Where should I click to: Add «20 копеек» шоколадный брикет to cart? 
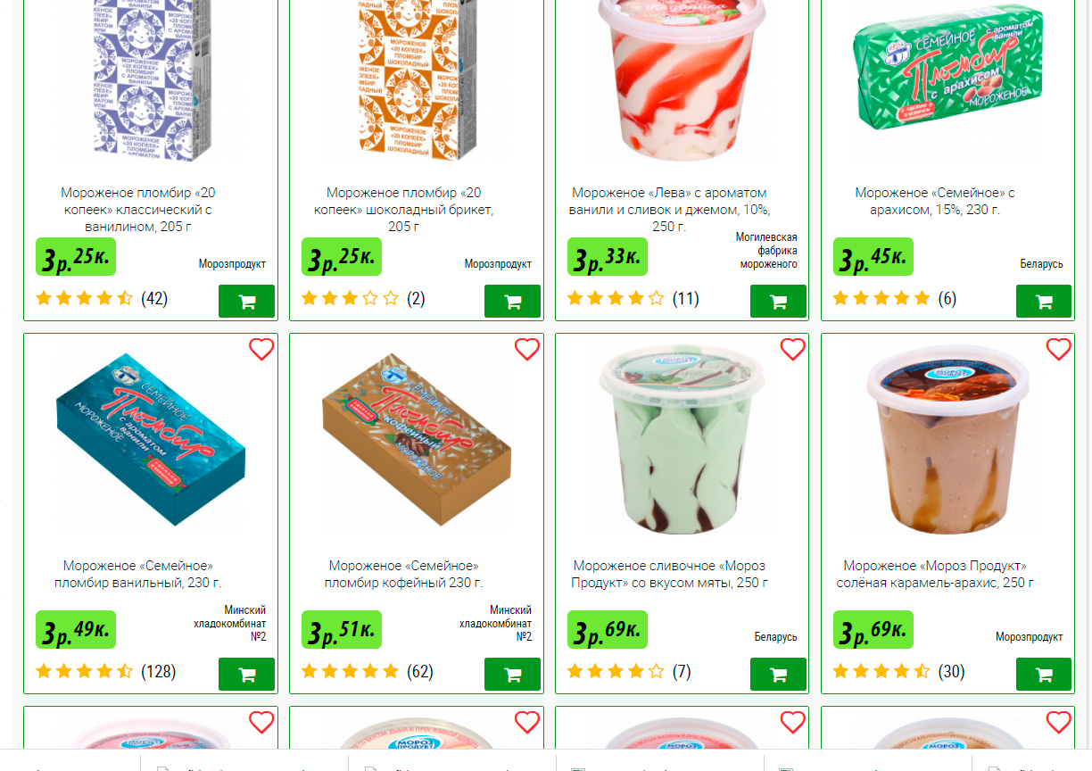[x=512, y=302]
